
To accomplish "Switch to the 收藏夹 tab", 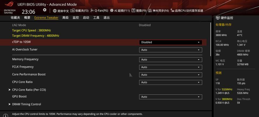I will pos(15,18).
